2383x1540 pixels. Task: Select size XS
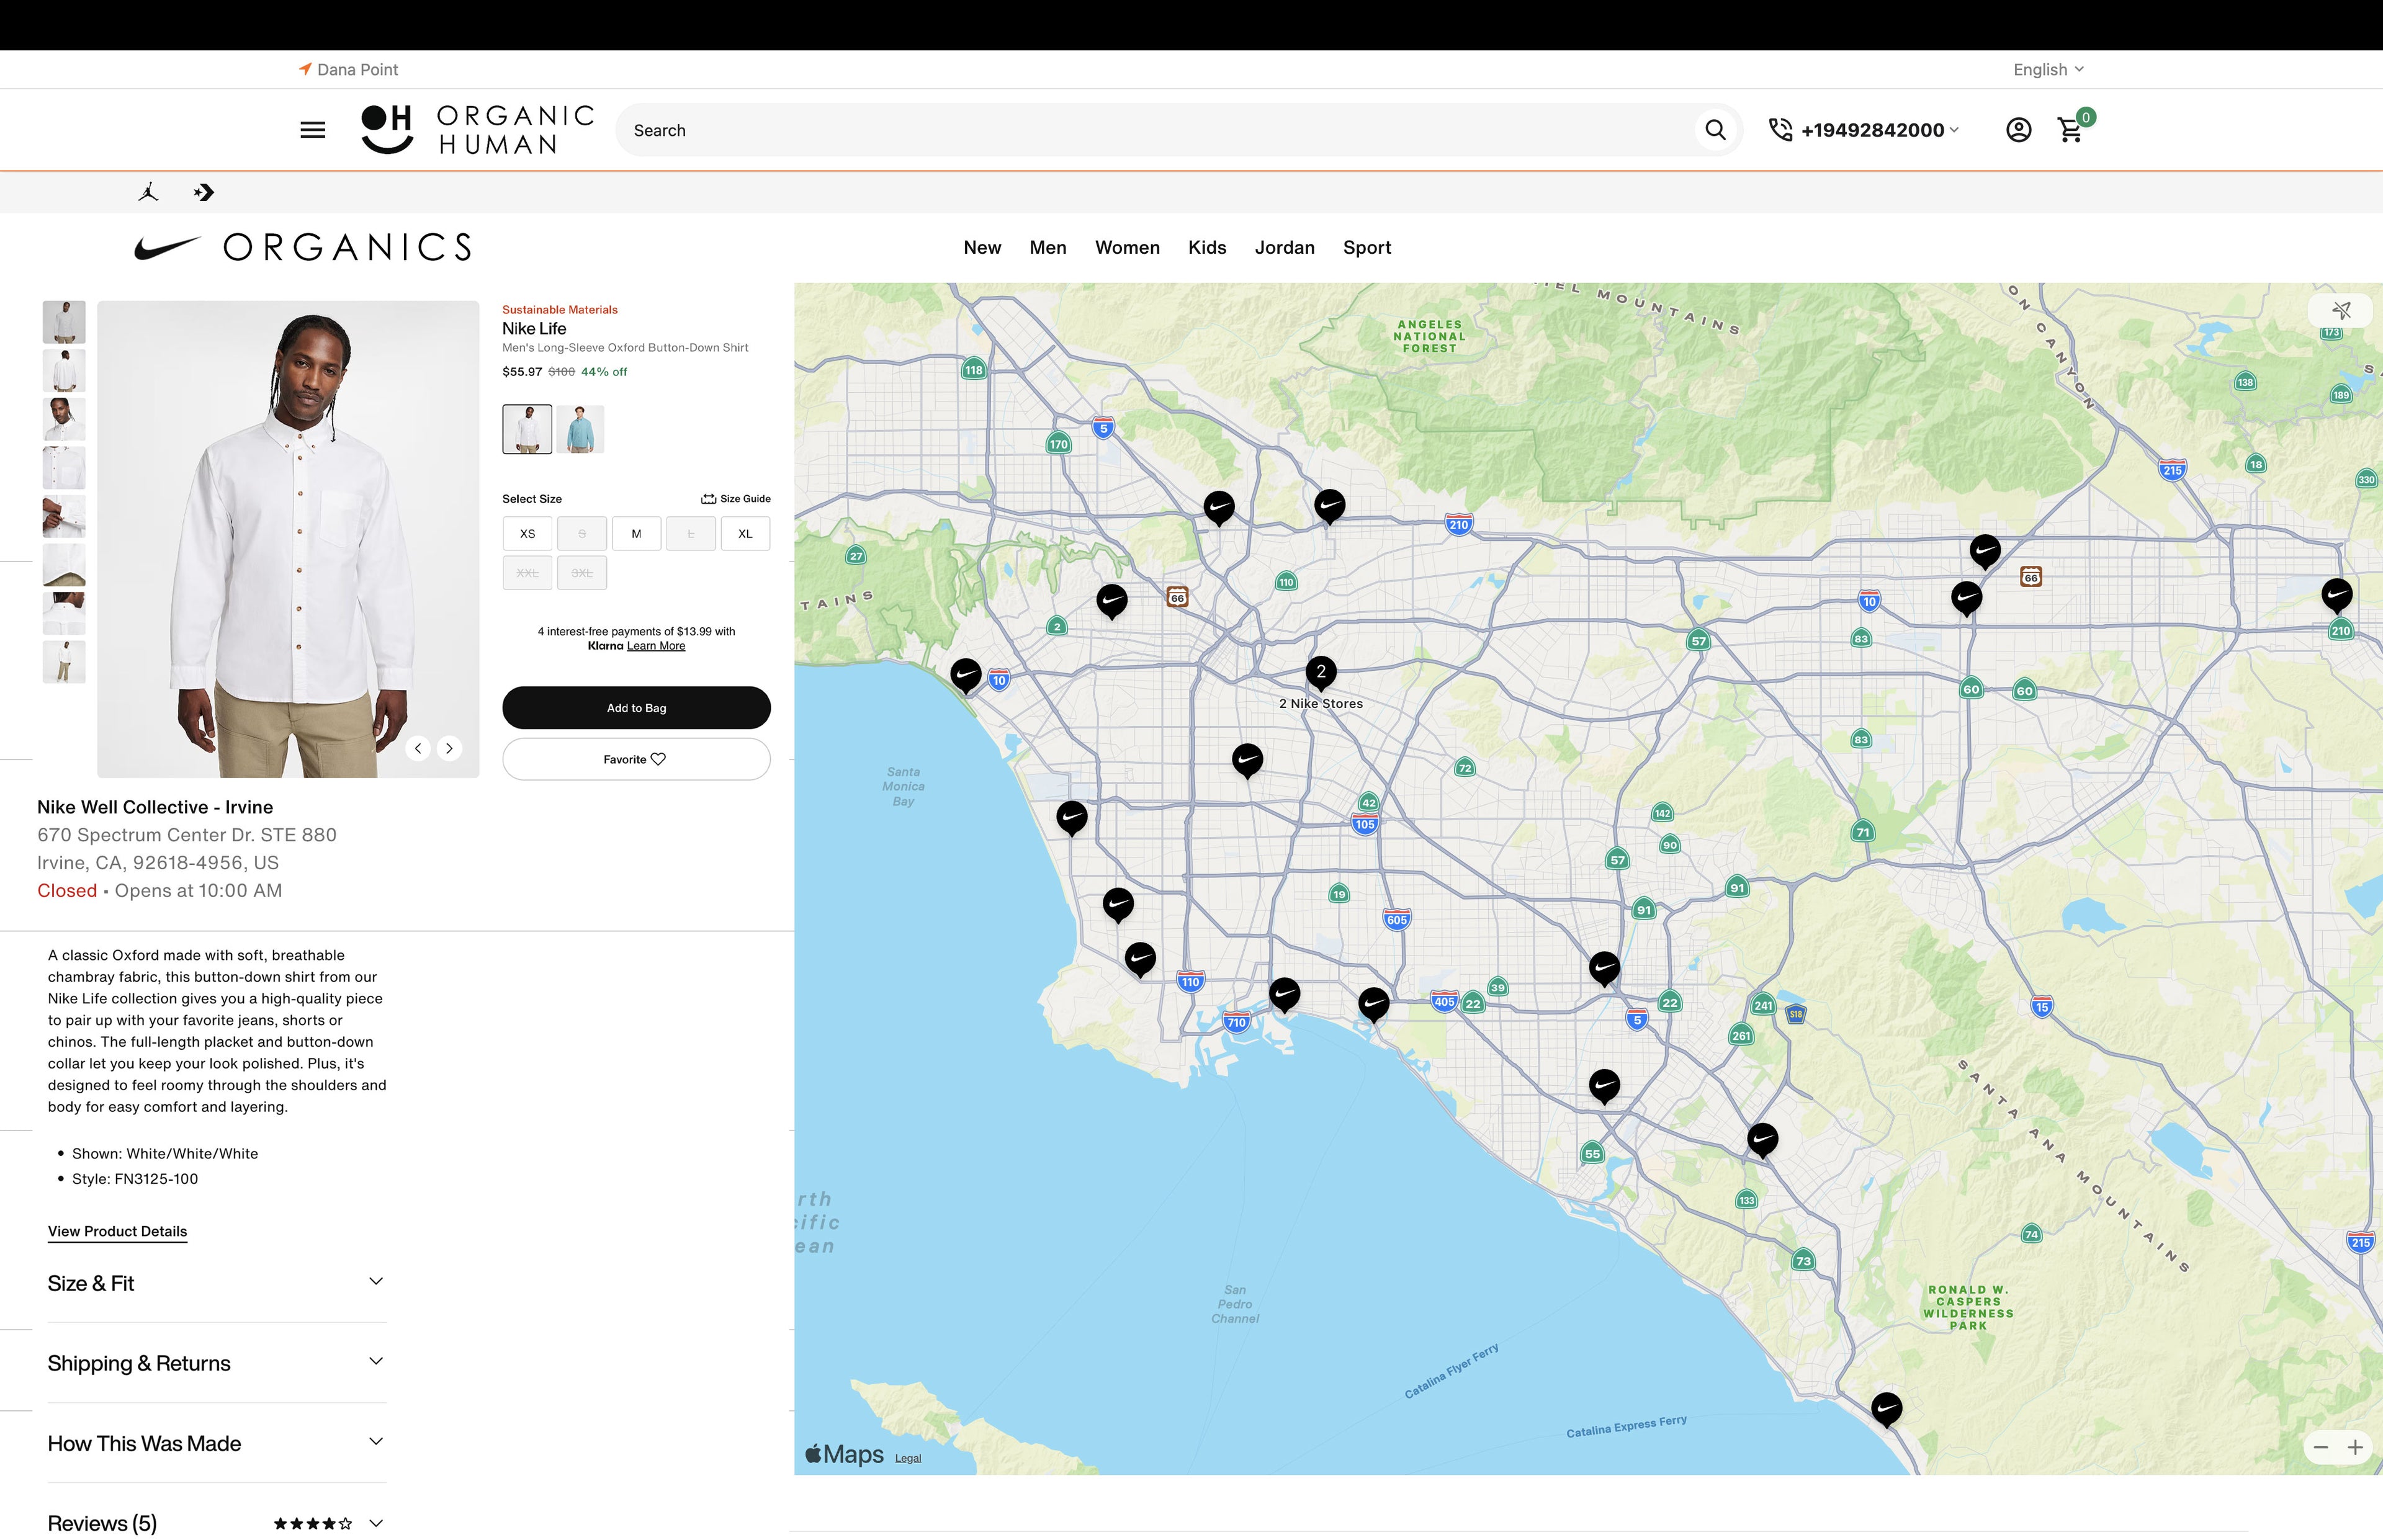pyautogui.click(x=527, y=534)
